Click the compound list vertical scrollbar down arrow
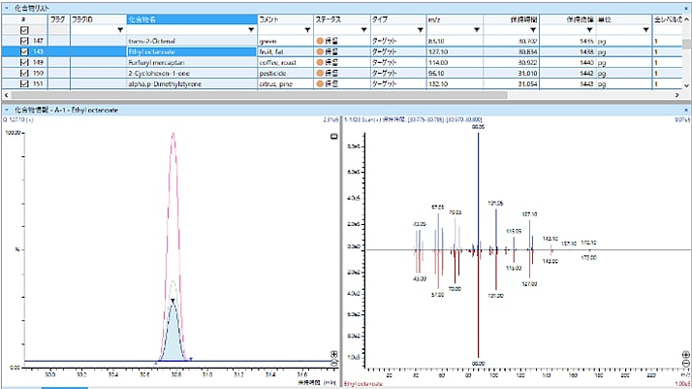This screenshot has width=692, height=389. (x=686, y=85)
